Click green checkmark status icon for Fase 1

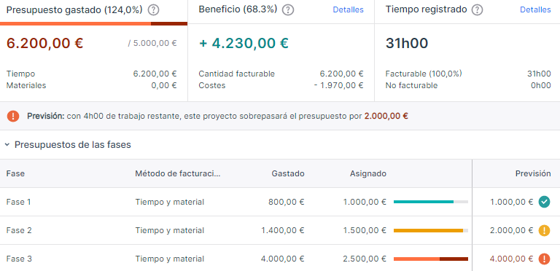tap(544, 202)
